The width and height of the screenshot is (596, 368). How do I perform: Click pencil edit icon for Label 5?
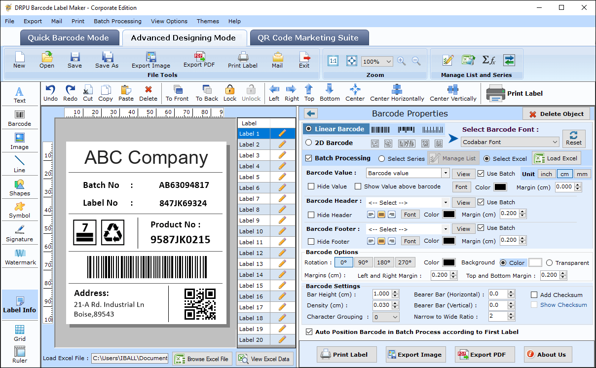click(282, 177)
